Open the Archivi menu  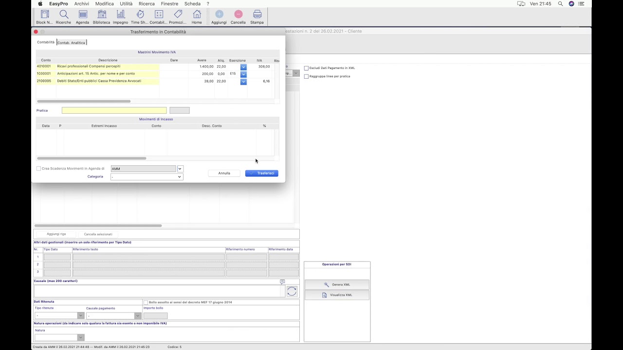82,3
